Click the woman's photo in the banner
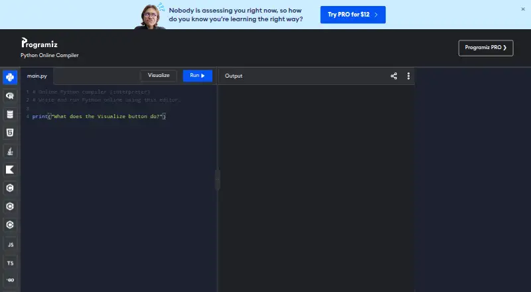531x292 pixels. click(x=150, y=17)
